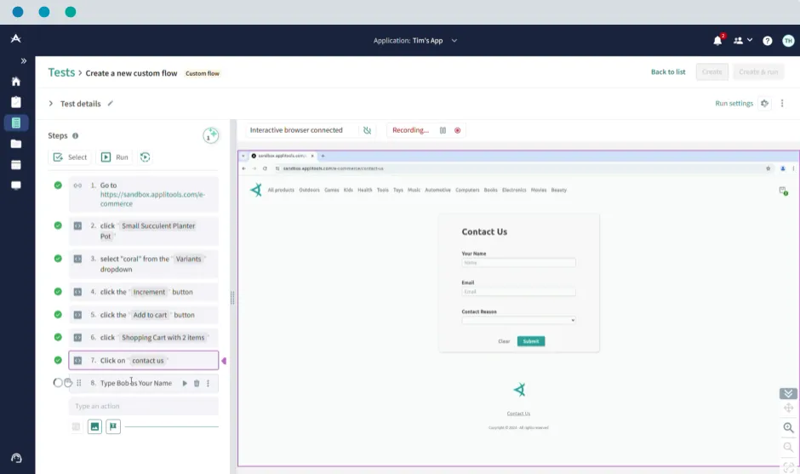Viewport: 800px width, 474px height.
Task: Click the Back to list link
Action: (667, 72)
